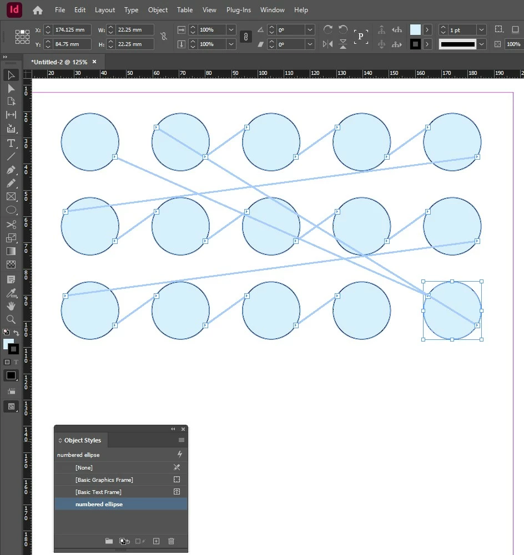Screen dimensions: 524x555
Task: Create new style group folder icon
Action: click(109, 541)
